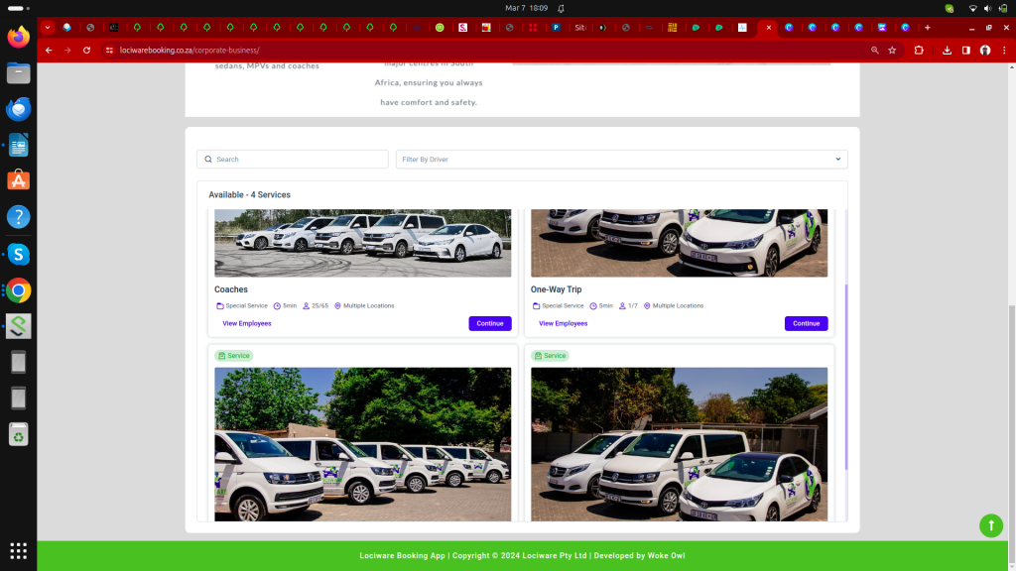Open the tab search dropdown arrow

pos(48,28)
